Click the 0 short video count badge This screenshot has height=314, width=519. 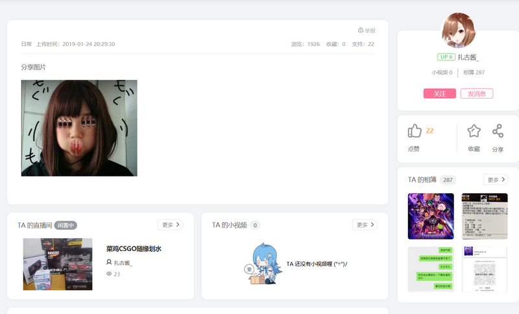[x=255, y=225]
